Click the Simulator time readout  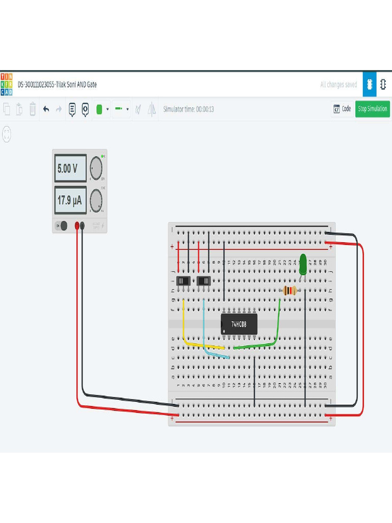point(188,109)
